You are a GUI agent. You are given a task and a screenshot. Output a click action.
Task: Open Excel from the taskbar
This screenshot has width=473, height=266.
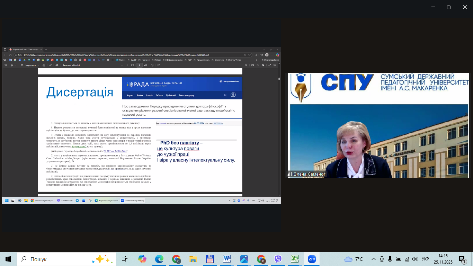(295, 259)
